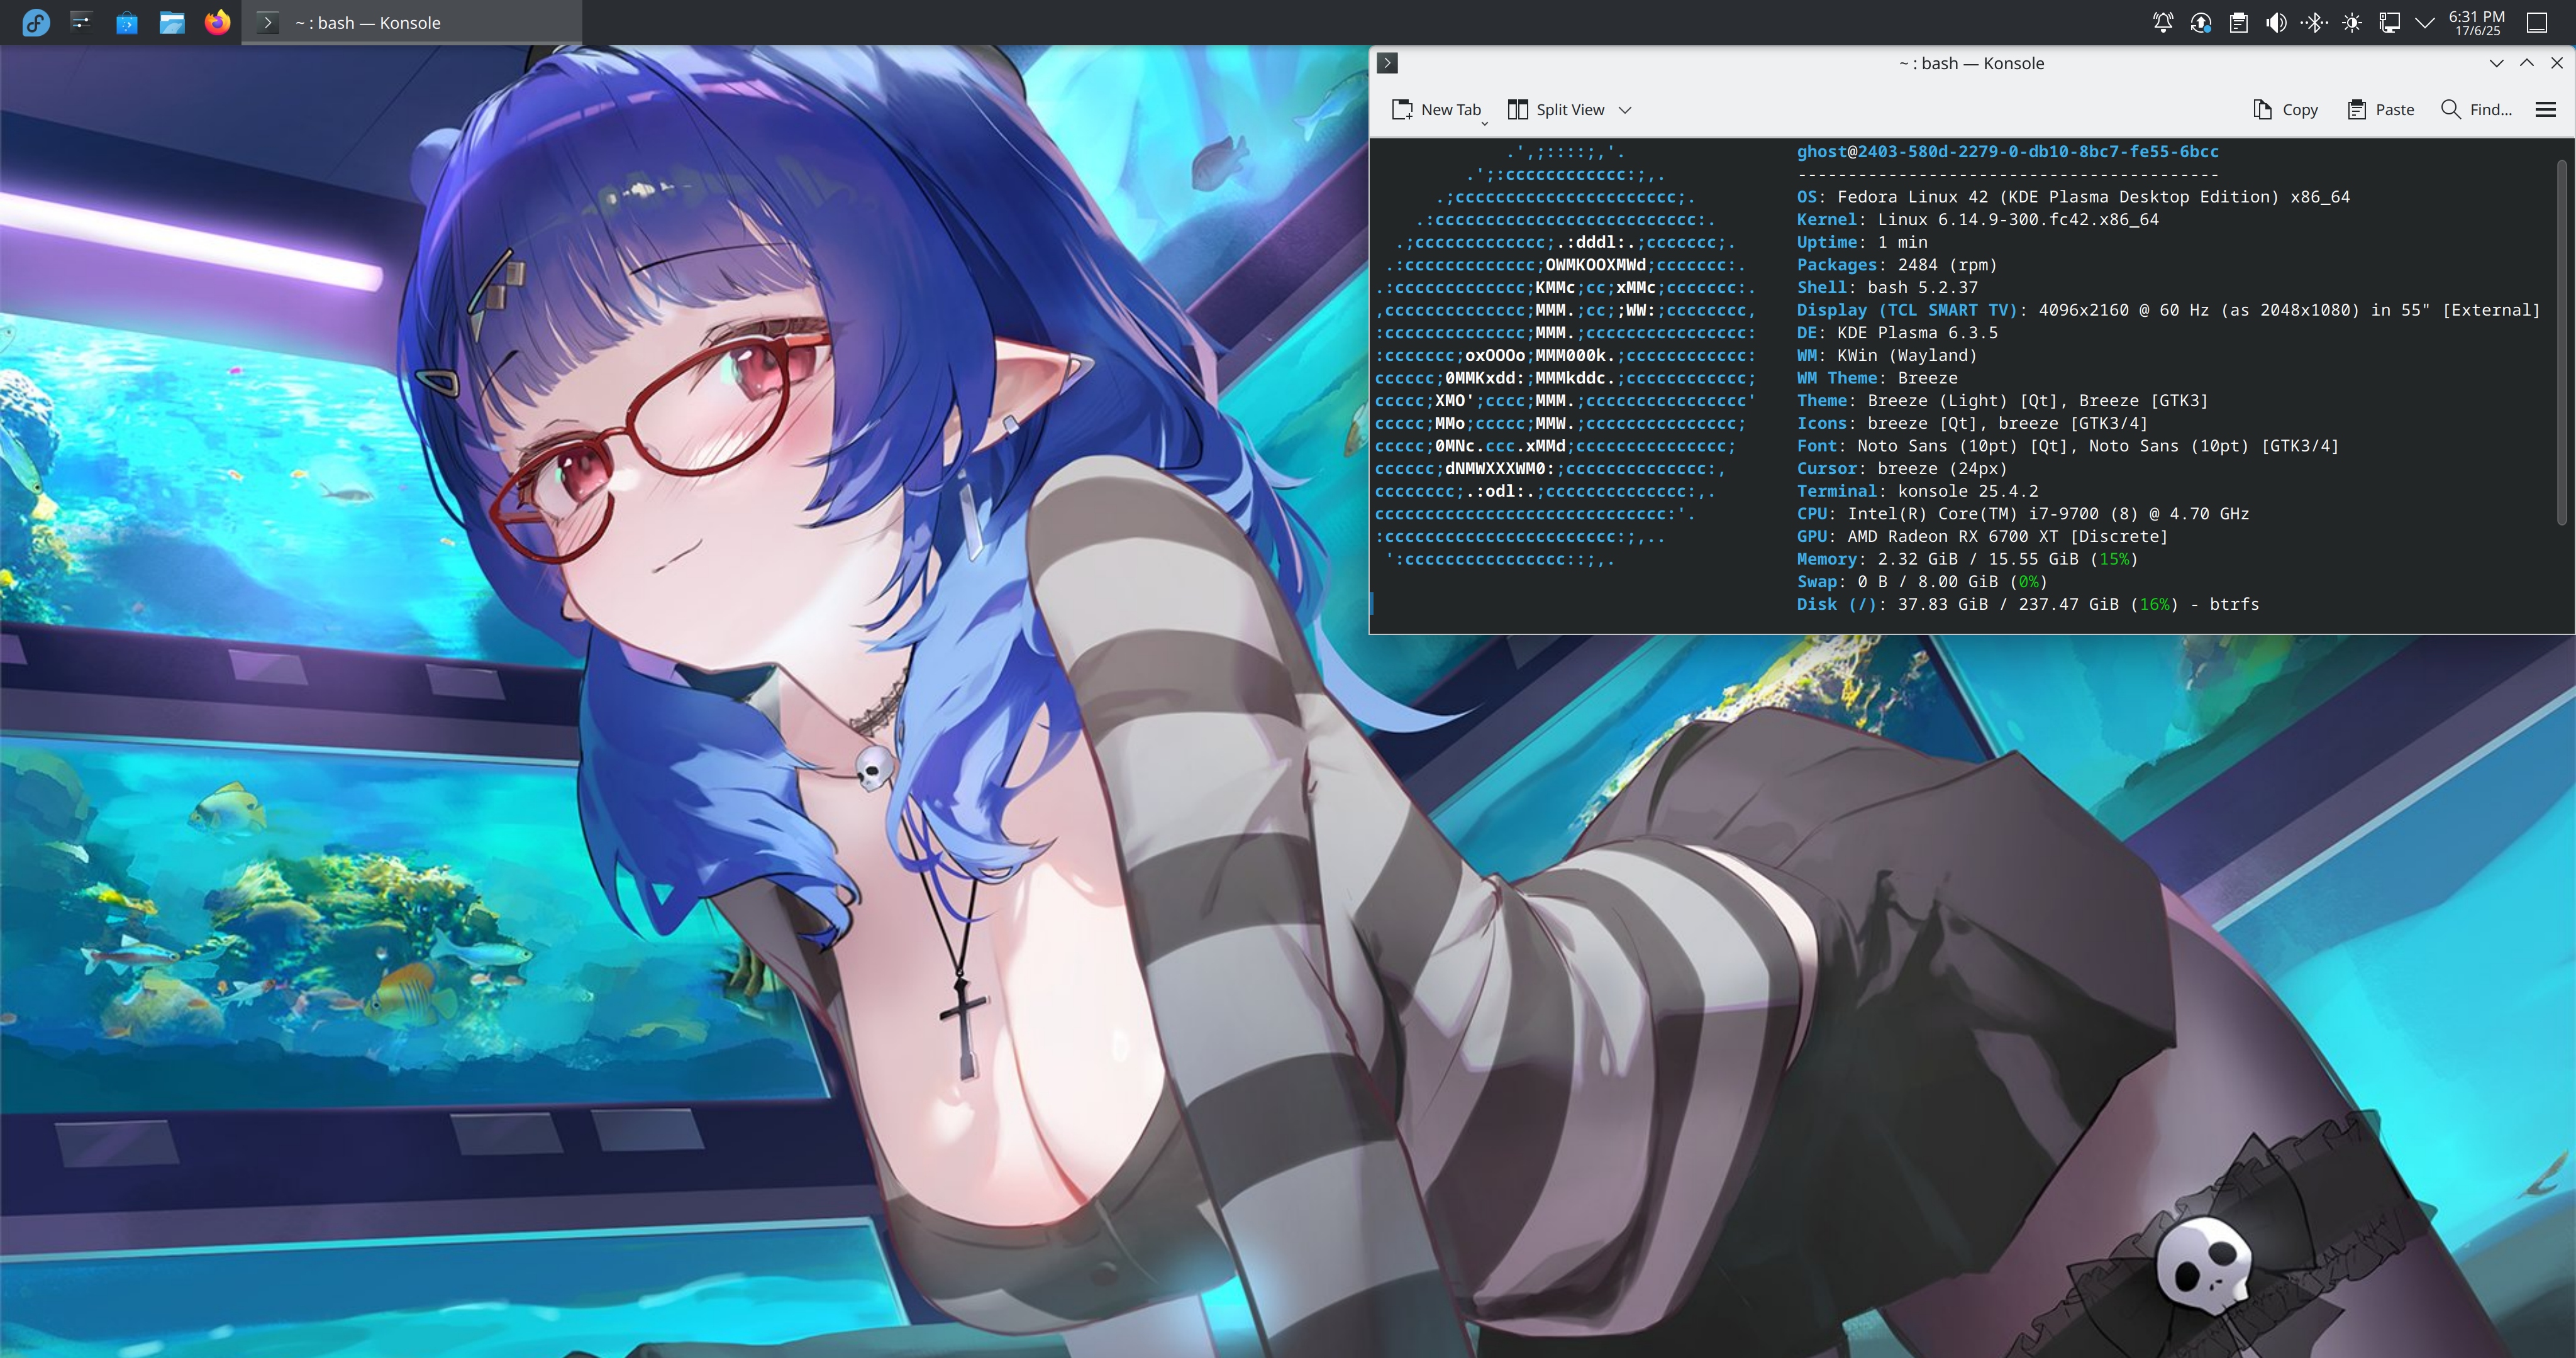Open the audio volume tray icon
Viewport: 2576px width, 1358px height.
point(2277,22)
